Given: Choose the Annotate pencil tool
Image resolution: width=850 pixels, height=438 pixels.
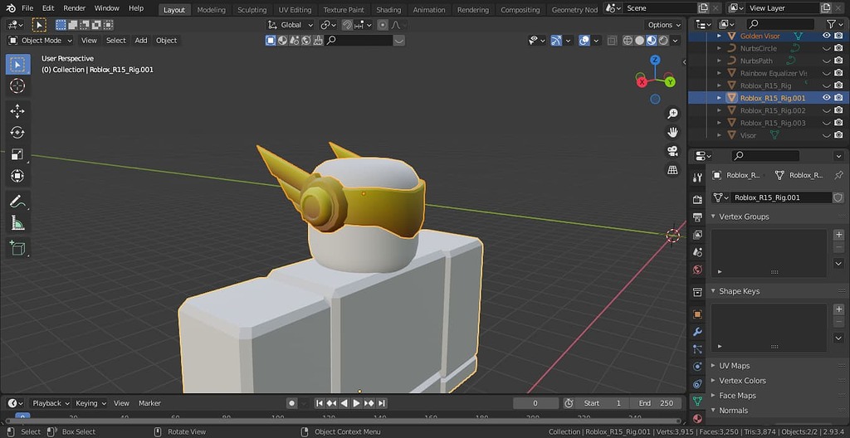Looking at the screenshot, I should coord(17,202).
